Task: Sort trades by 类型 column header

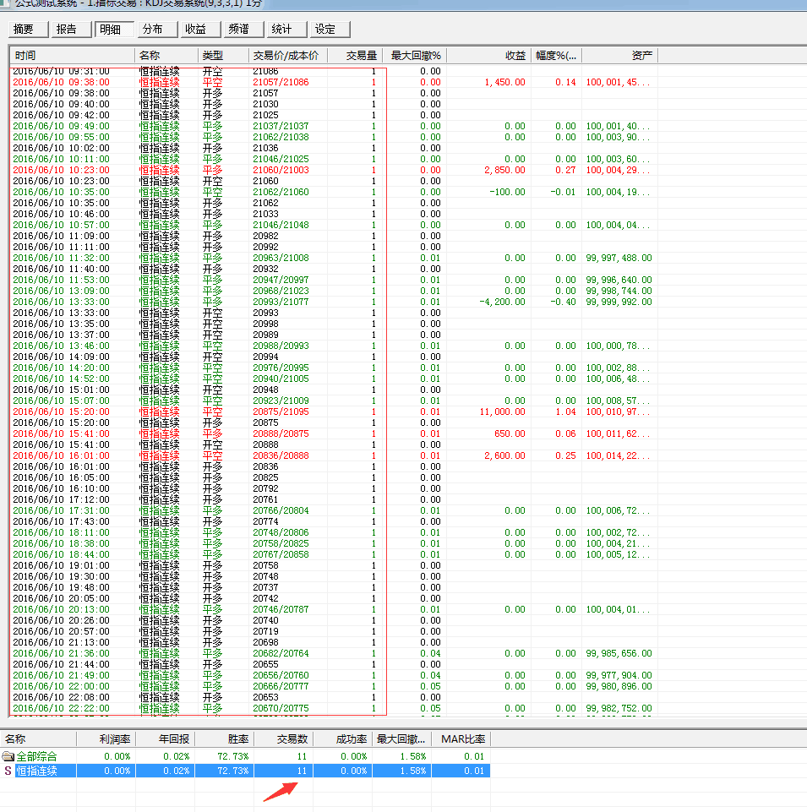Action: (223, 56)
